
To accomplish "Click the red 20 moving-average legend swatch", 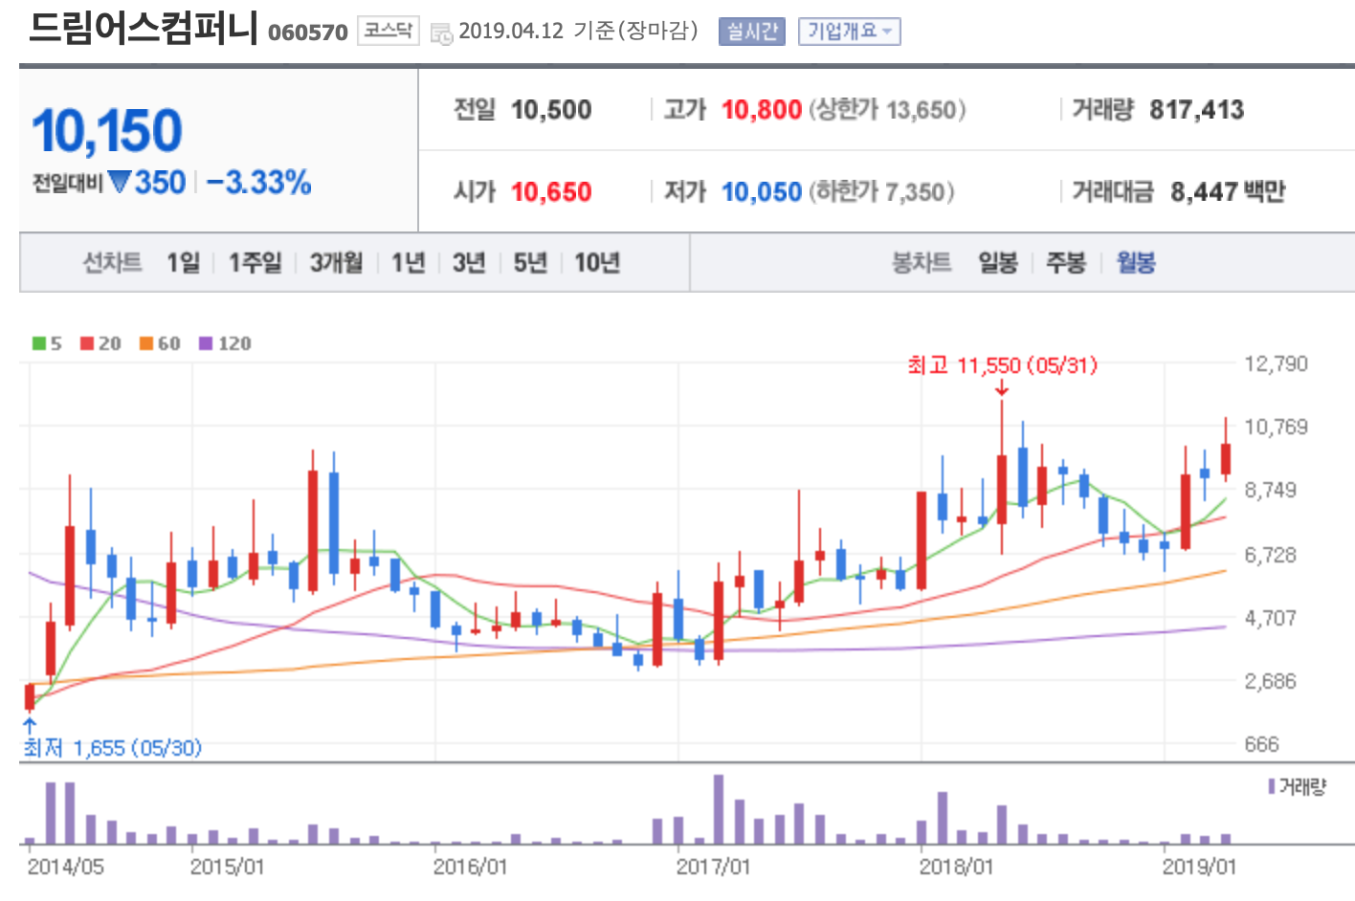I will tap(87, 343).
